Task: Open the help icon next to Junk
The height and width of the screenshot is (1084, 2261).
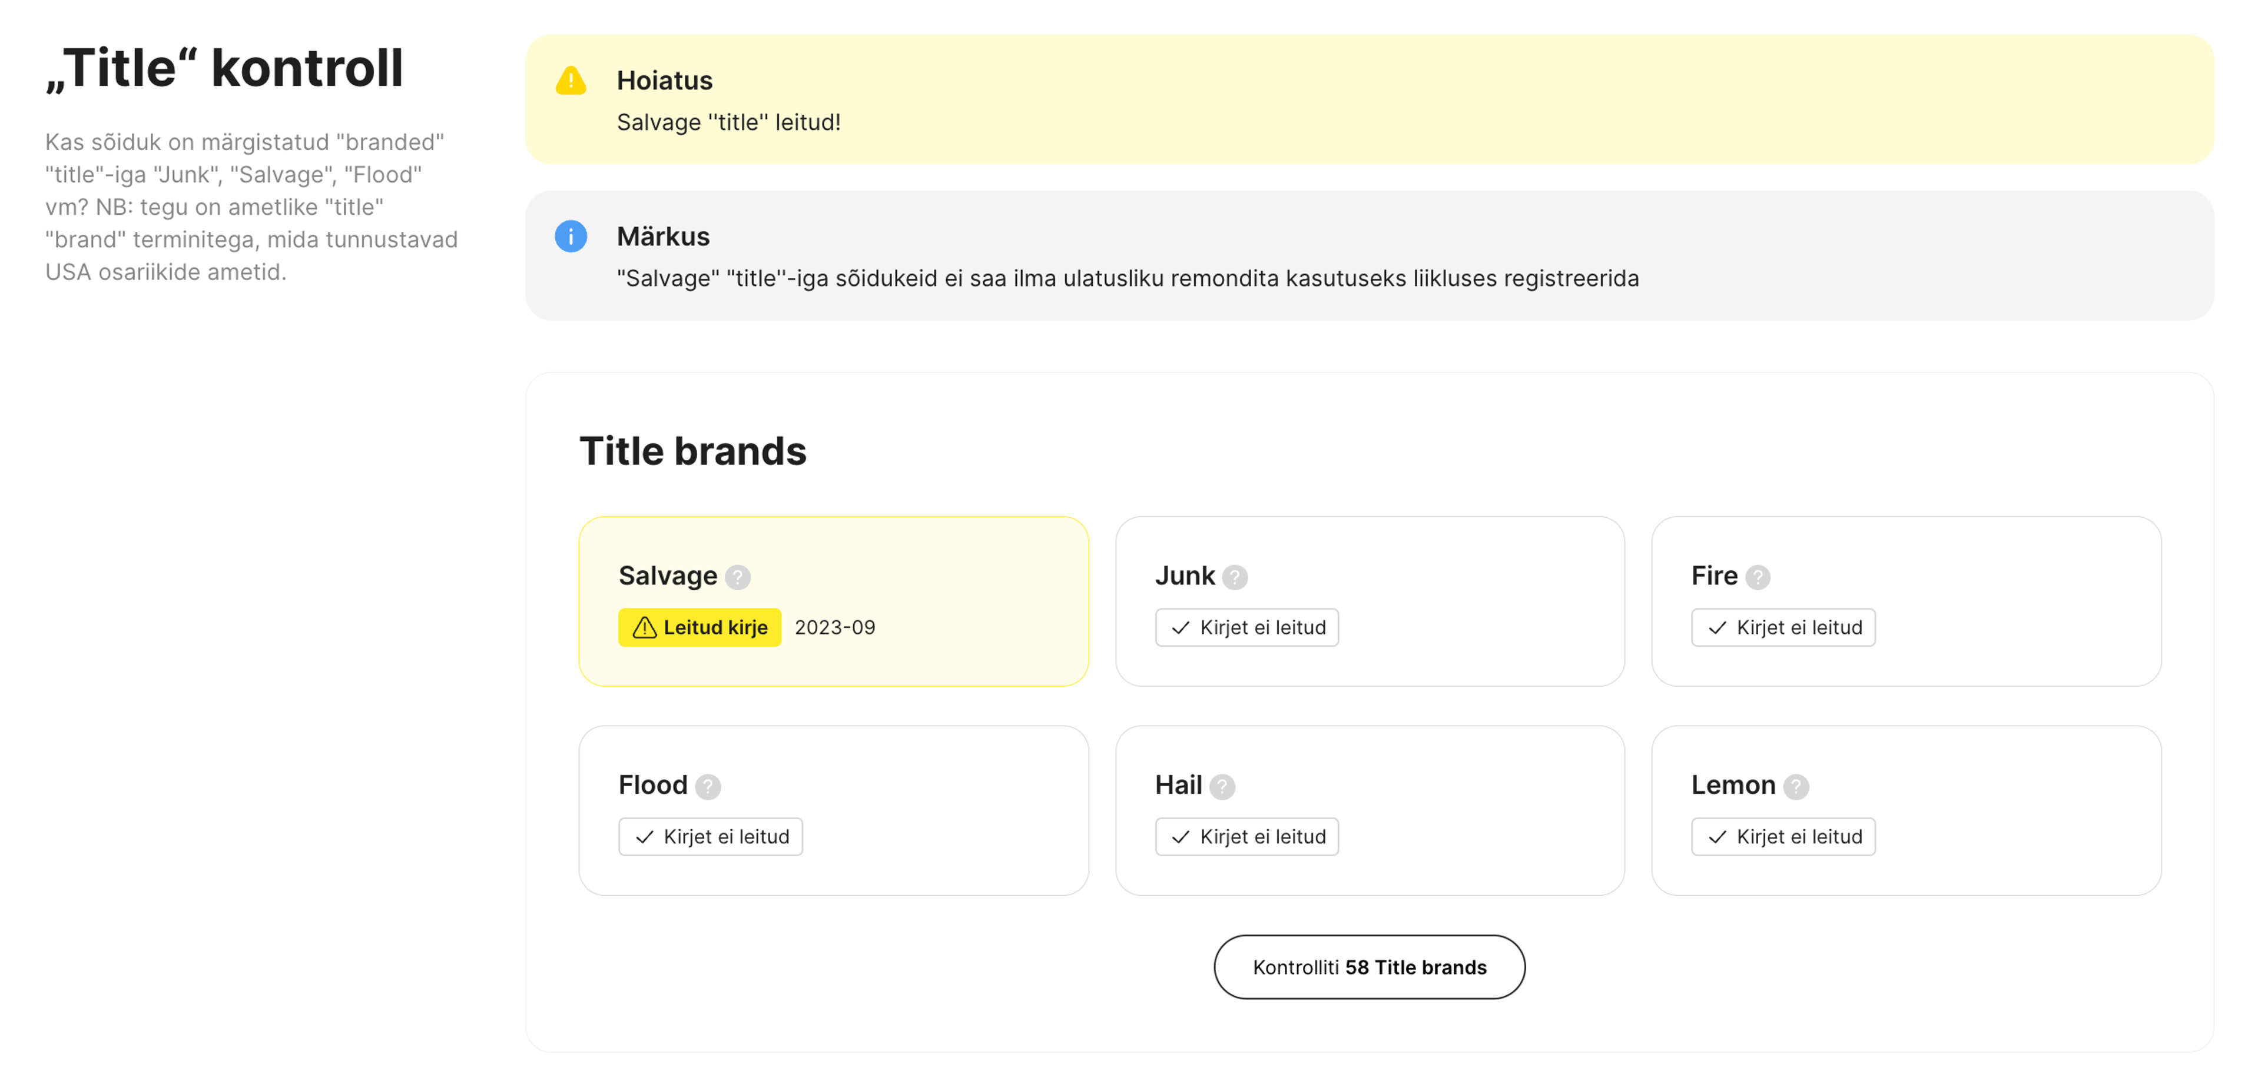Action: [1234, 577]
